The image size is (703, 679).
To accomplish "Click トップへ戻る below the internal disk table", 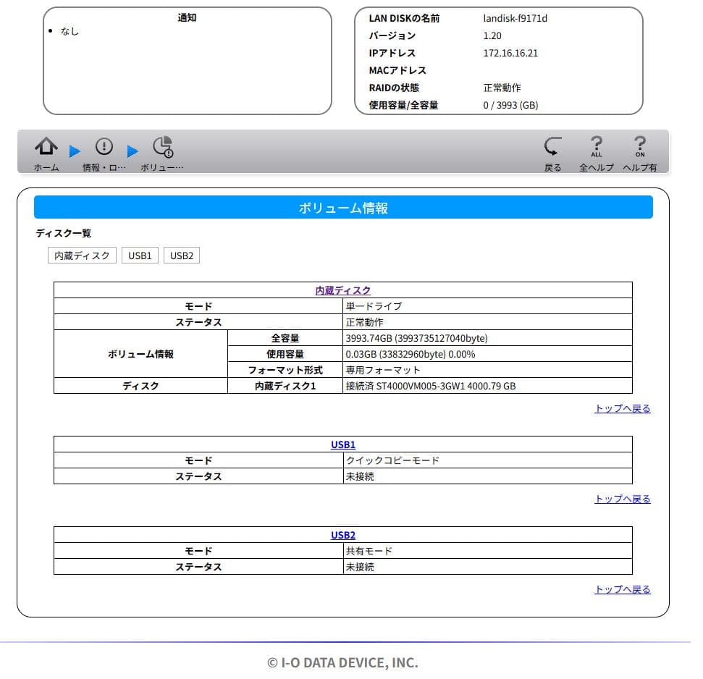I will point(621,408).
